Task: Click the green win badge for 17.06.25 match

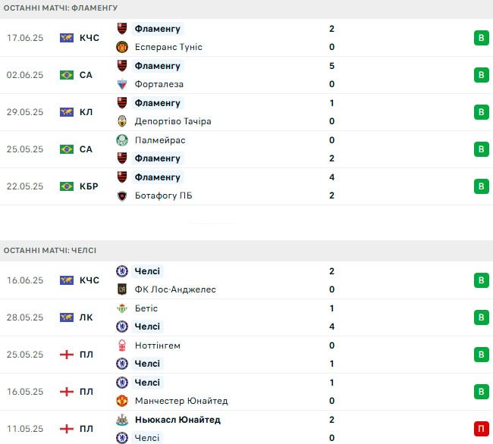Action: click(482, 38)
